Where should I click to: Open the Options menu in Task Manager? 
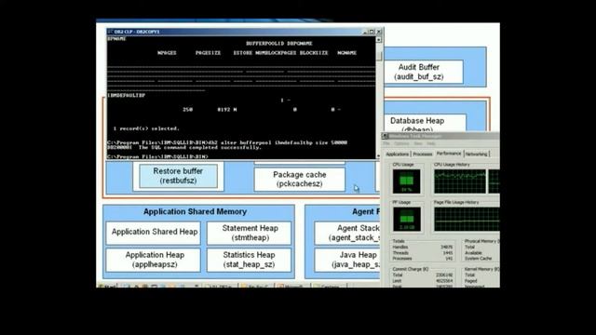pyautogui.click(x=401, y=143)
